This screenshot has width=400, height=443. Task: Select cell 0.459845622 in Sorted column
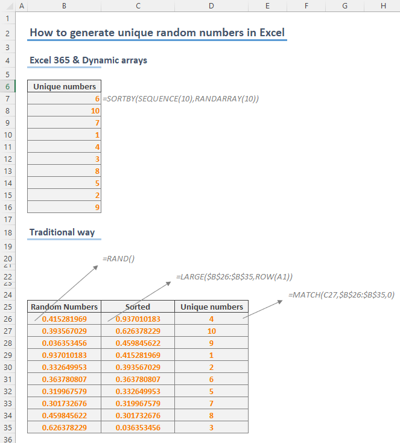[x=138, y=343]
